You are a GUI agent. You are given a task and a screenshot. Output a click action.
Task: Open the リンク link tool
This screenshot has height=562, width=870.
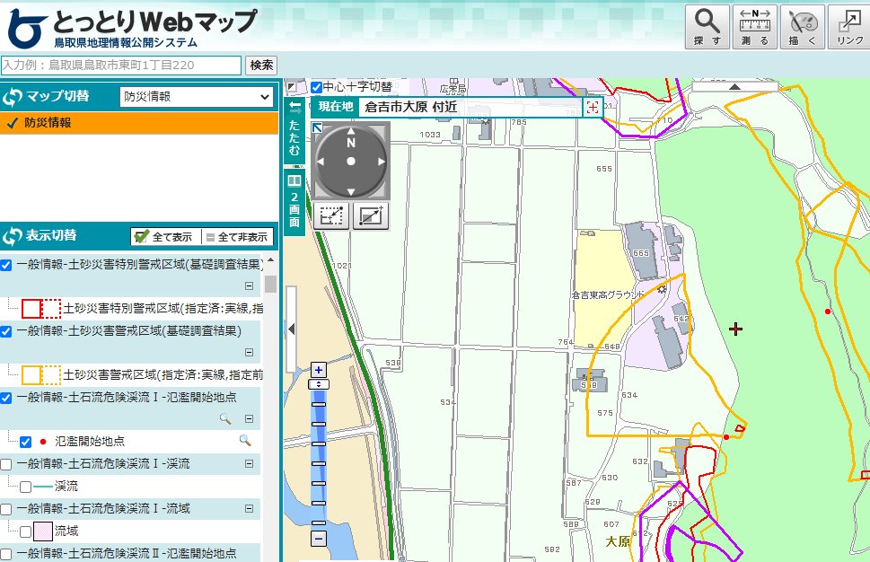point(849,27)
